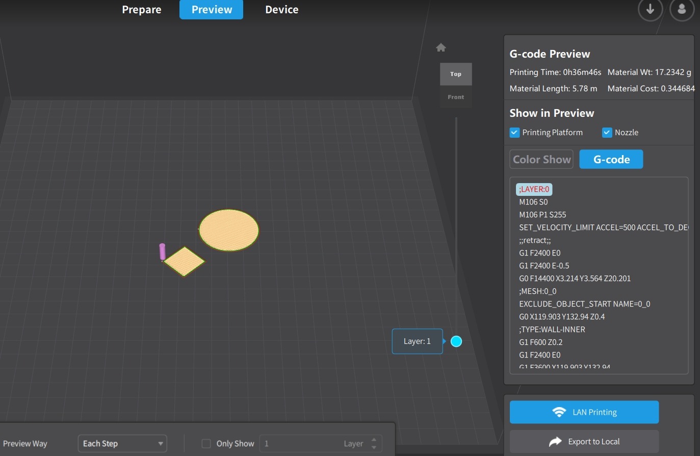Enable the Only Show layer checkbox
700x456 pixels.
click(206, 444)
